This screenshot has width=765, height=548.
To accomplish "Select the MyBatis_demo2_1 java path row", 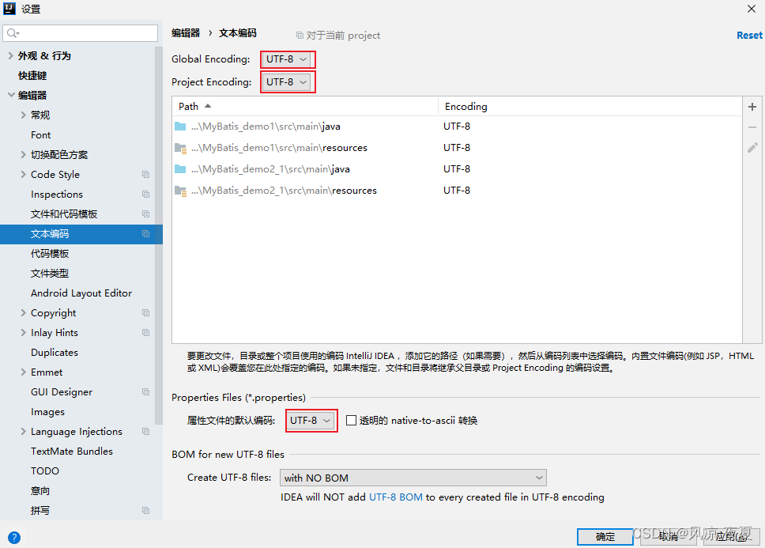I will (x=457, y=169).
